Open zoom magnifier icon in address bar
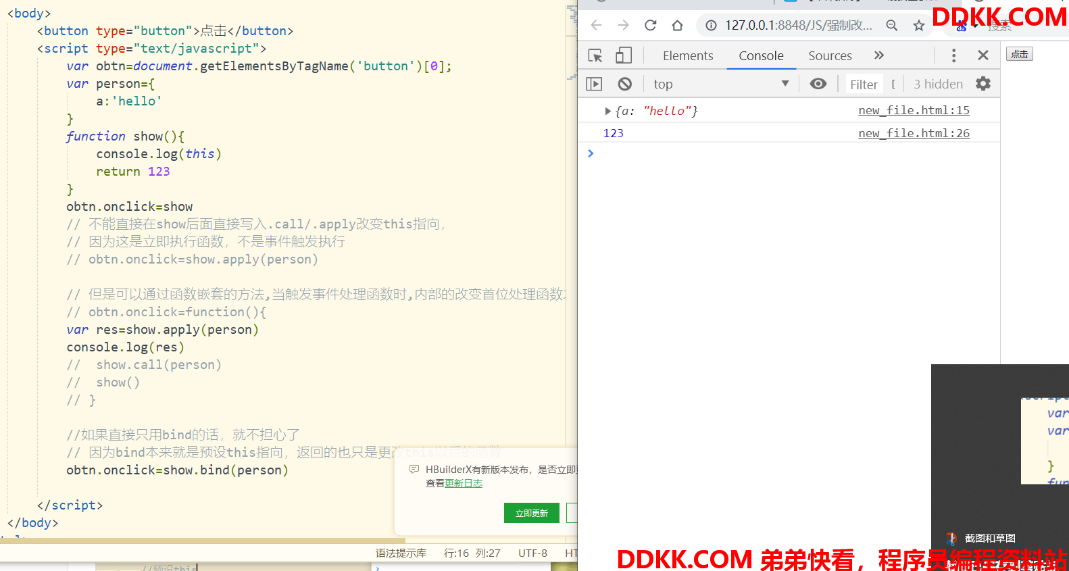Screen dimensions: 1069x571 [x=892, y=26]
